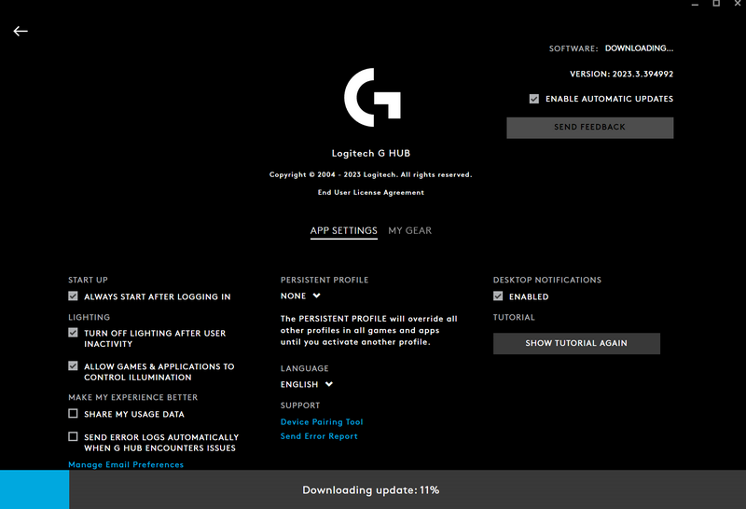Click the back arrow icon
The image size is (746, 509).
pos(21,31)
